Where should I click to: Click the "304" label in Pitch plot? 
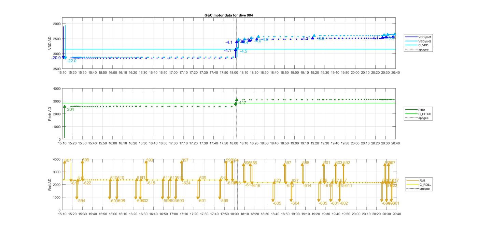pos(70,110)
